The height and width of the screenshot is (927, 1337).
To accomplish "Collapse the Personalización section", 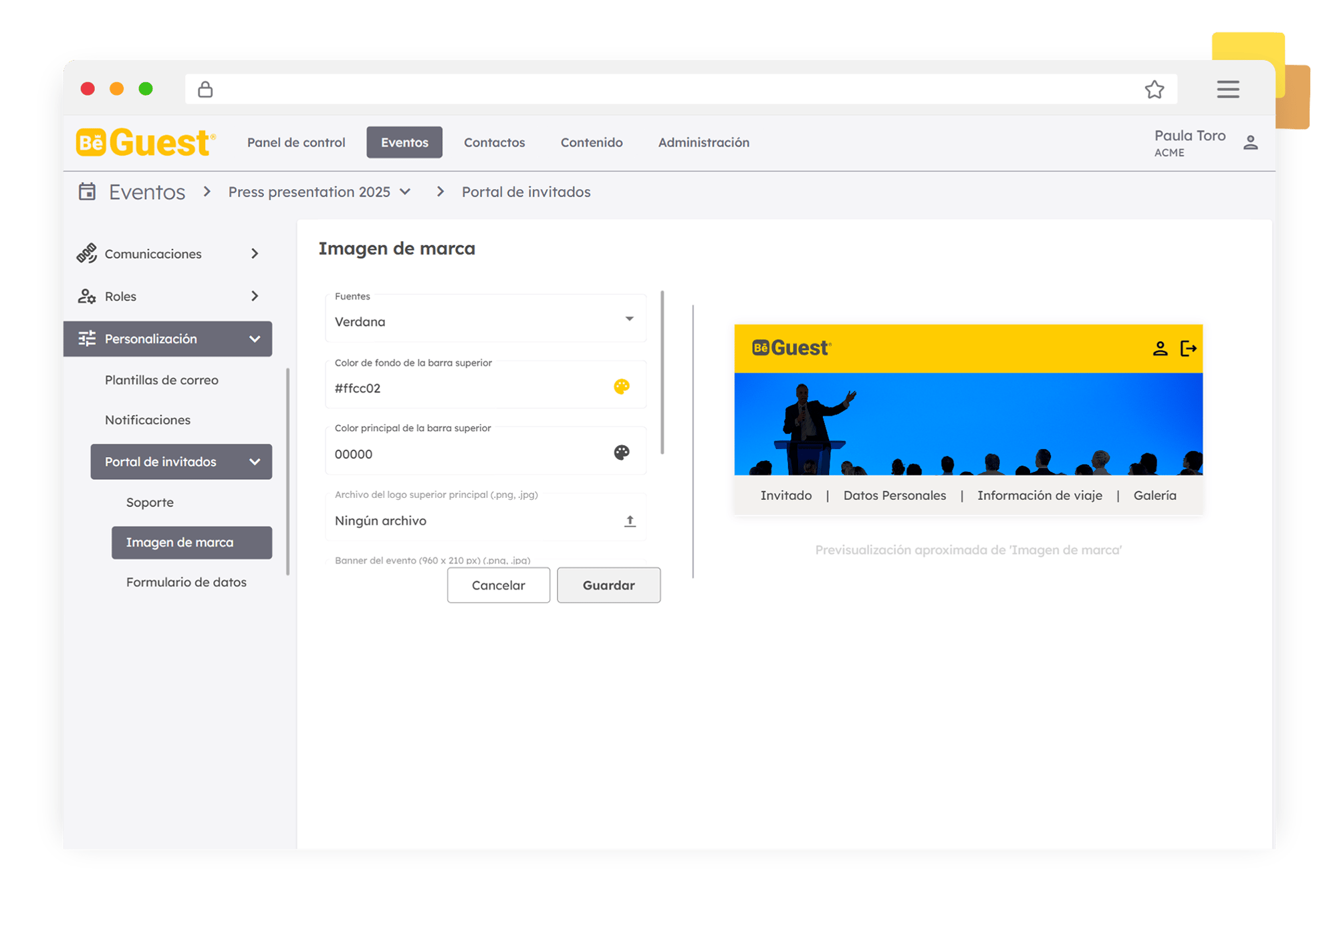I will [x=255, y=339].
